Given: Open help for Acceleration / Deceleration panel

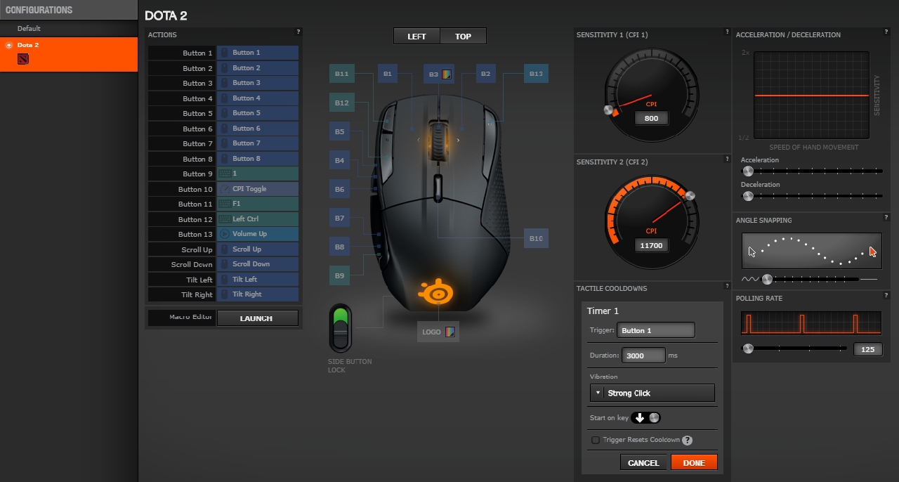Looking at the screenshot, I should click(886, 32).
